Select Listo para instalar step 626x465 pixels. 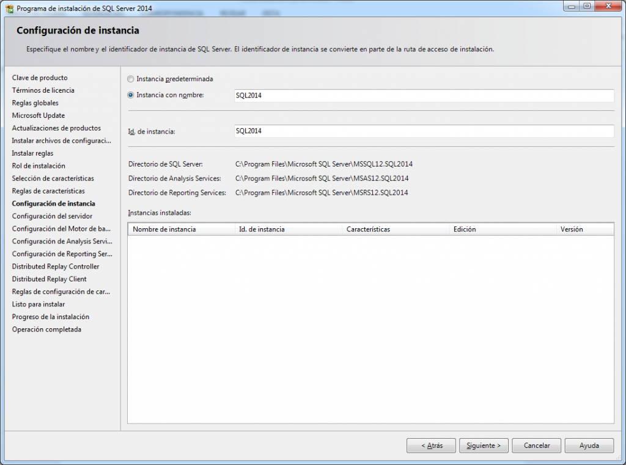[39, 305]
